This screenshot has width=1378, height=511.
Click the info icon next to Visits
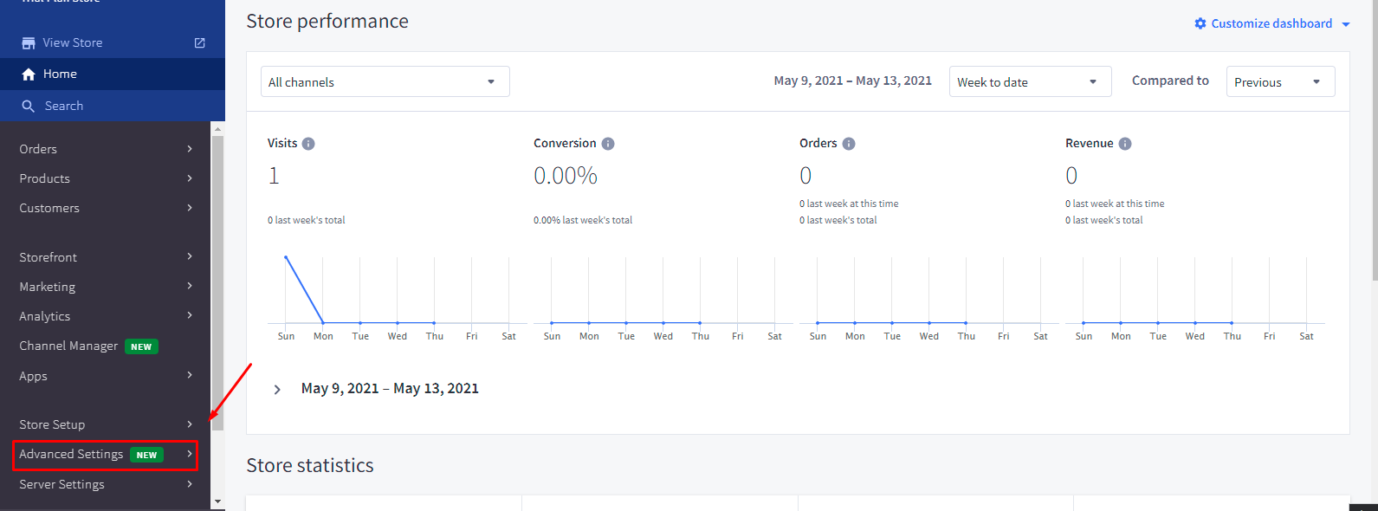[308, 144]
